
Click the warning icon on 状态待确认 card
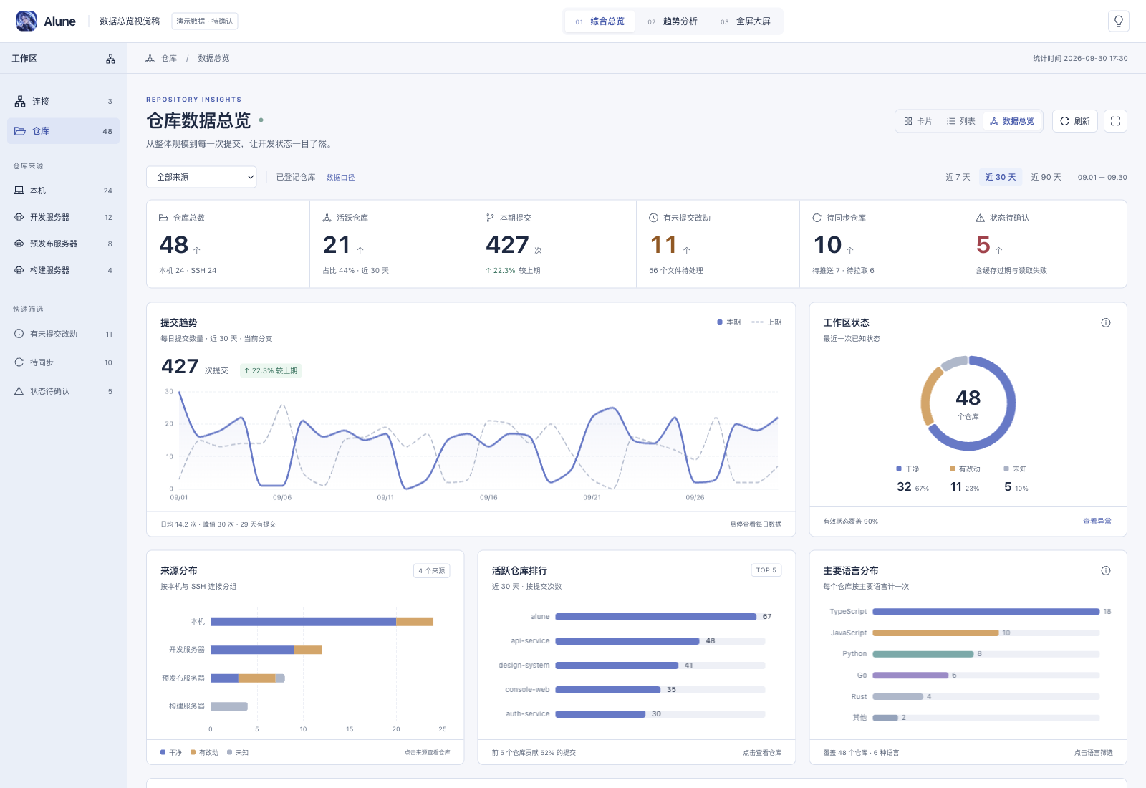click(x=980, y=218)
